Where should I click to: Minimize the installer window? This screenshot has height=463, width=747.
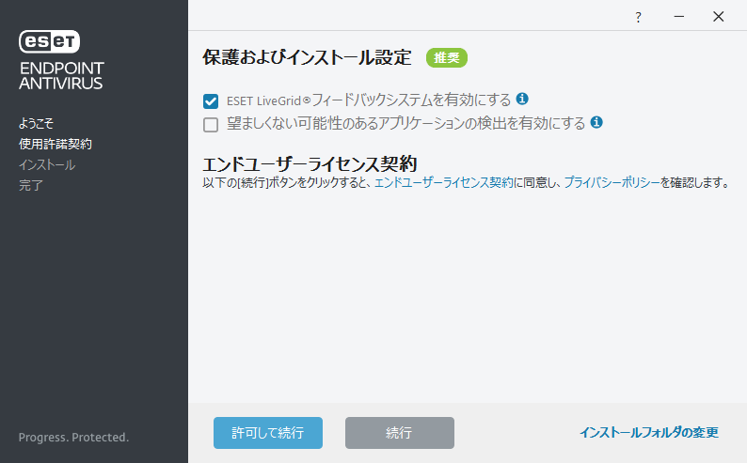[679, 17]
